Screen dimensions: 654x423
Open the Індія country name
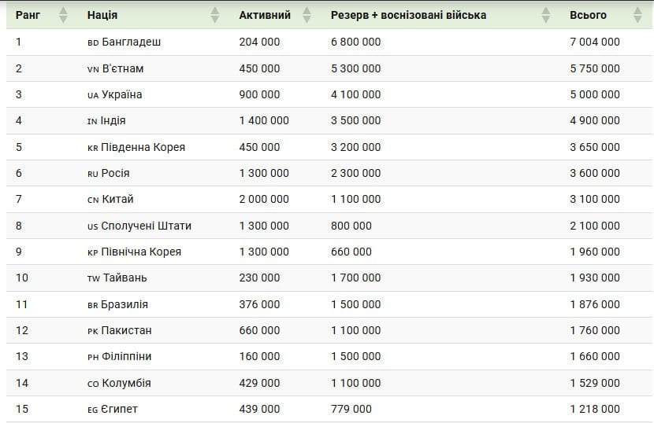click(x=113, y=121)
